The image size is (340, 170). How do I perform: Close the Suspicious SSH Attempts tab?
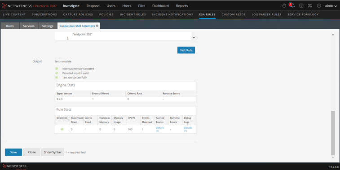pyautogui.click(x=97, y=26)
